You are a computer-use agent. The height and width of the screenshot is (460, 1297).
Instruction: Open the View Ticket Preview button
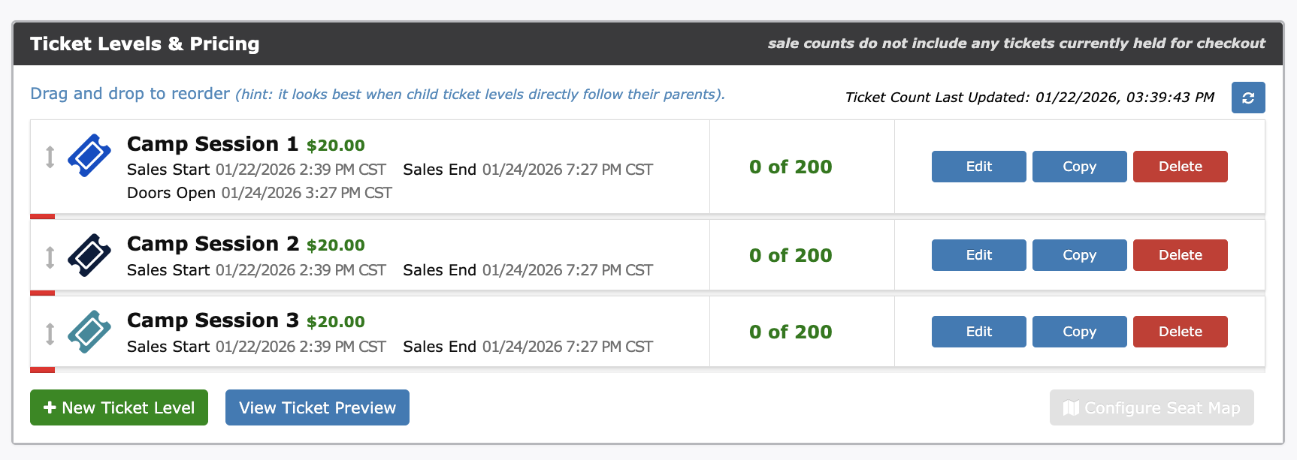click(x=317, y=407)
